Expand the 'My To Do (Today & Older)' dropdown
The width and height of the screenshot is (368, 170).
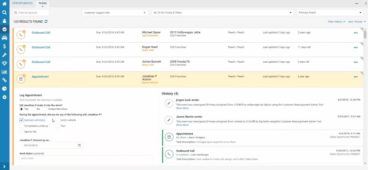coord(222,13)
